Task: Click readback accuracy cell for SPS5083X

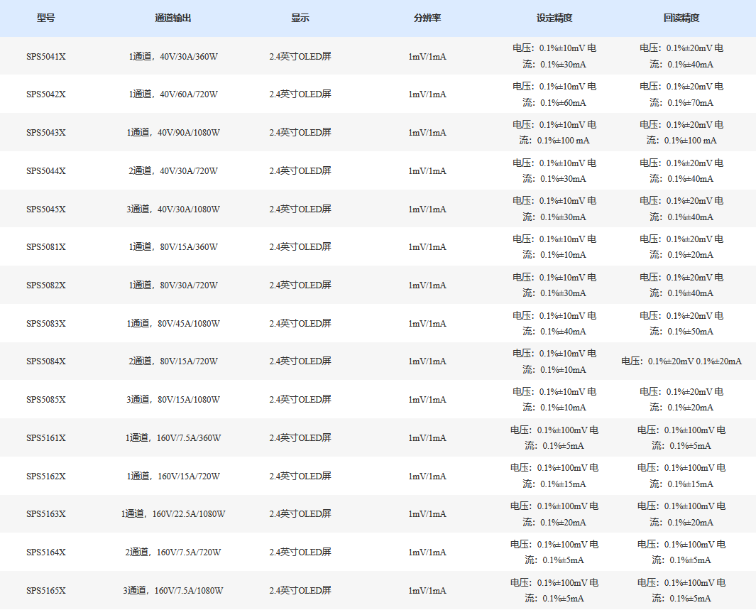Action: 681,324
